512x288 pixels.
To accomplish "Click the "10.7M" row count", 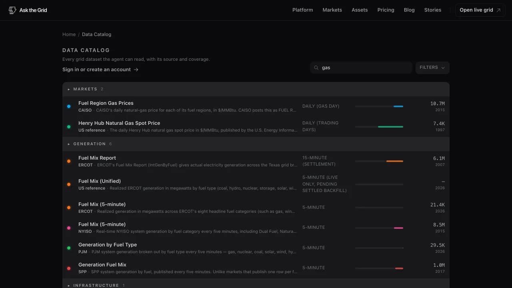I will coord(438,104).
